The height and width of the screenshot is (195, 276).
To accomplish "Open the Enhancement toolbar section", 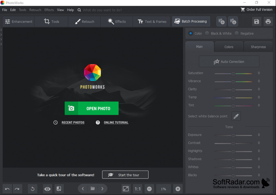I will click(19, 22).
